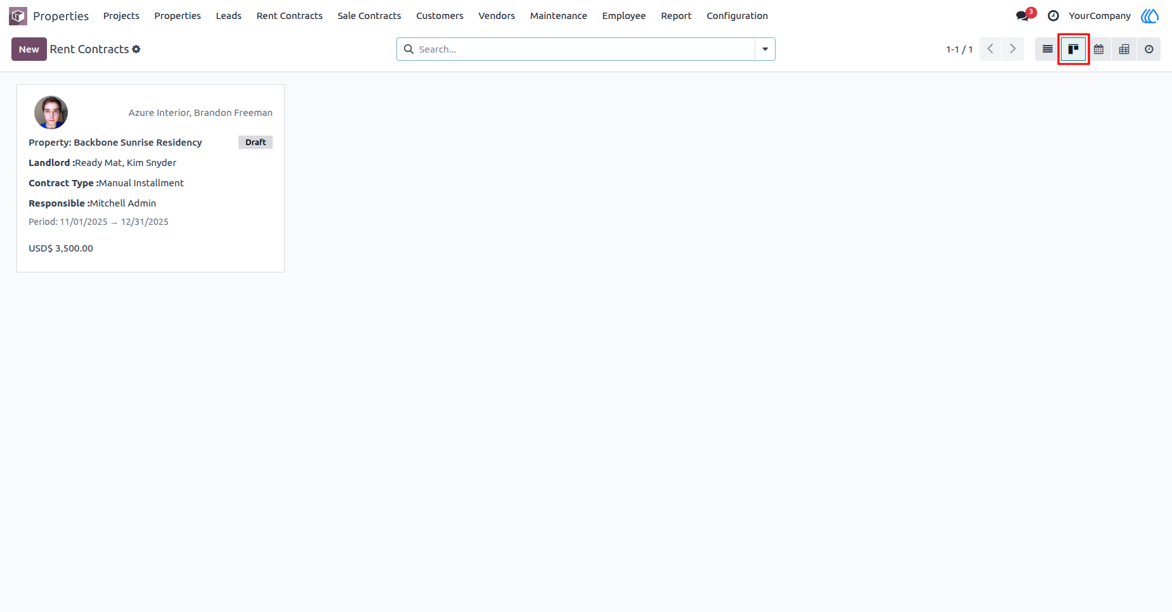Open the Maintenance menu
This screenshot has height=612, width=1172.
(558, 16)
